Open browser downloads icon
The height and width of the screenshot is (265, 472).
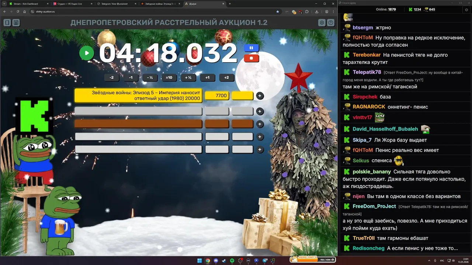317,11
